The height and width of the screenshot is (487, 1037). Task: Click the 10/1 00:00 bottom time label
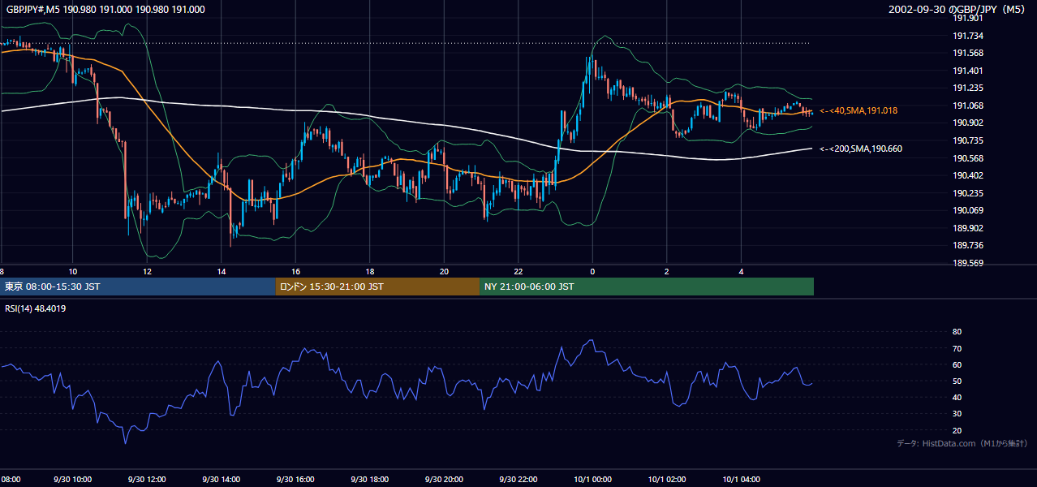tap(593, 479)
